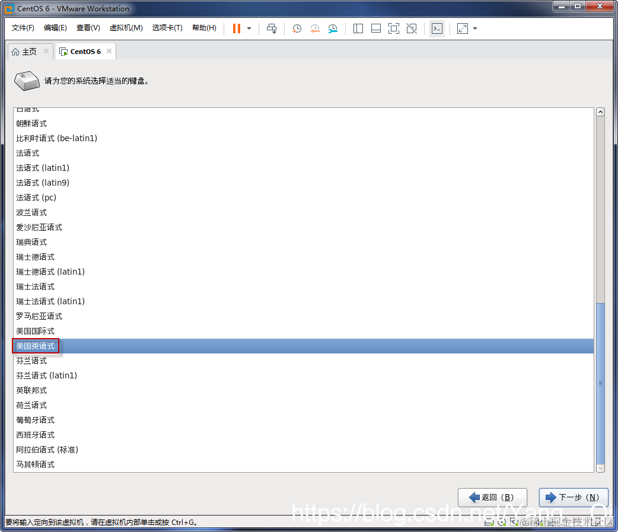Select 朝鲜语式 keyboard layout
This screenshot has width=618, height=532.
(x=304, y=124)
